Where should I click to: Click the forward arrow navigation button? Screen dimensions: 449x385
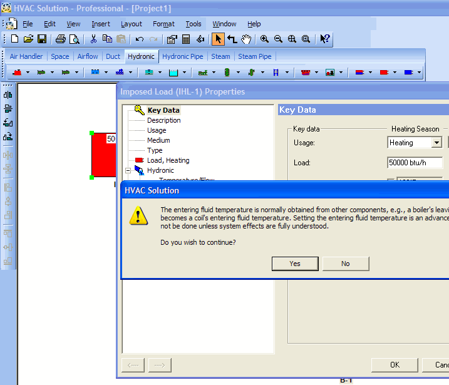[160, 365]
